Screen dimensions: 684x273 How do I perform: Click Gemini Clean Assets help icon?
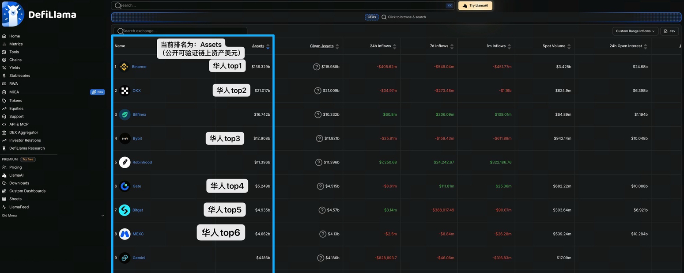321,258
